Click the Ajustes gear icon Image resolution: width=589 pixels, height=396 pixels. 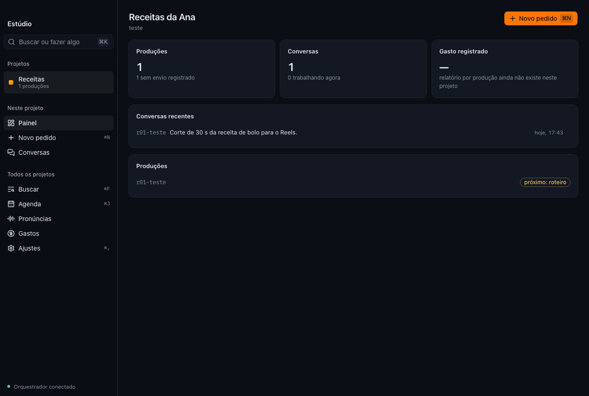coord(11,248)
